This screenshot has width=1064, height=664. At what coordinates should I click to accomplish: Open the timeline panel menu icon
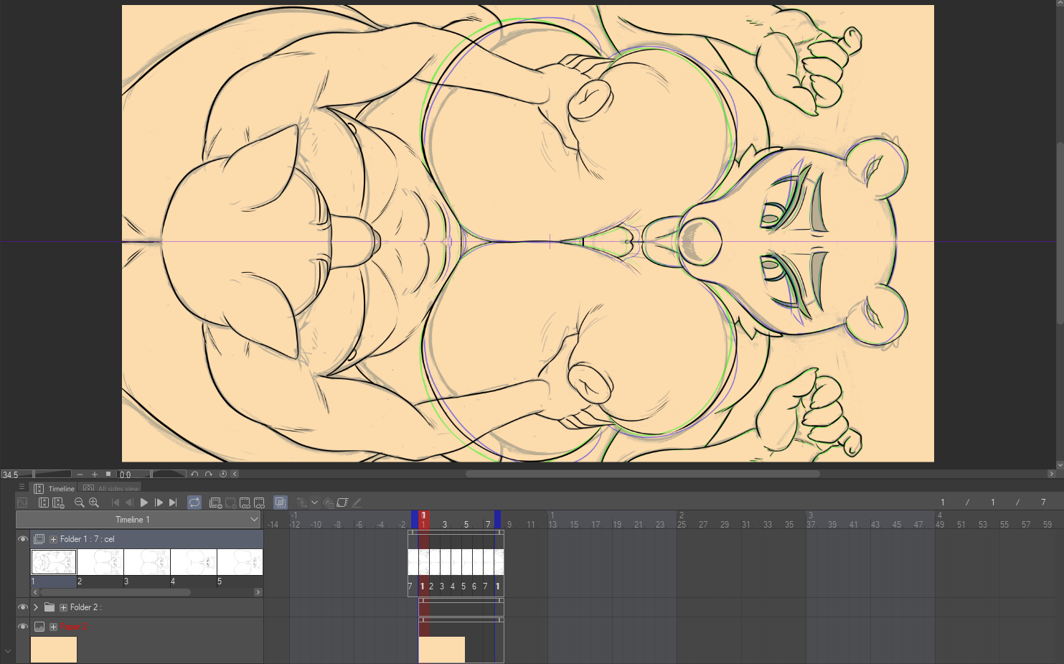(x=22, y=487)
